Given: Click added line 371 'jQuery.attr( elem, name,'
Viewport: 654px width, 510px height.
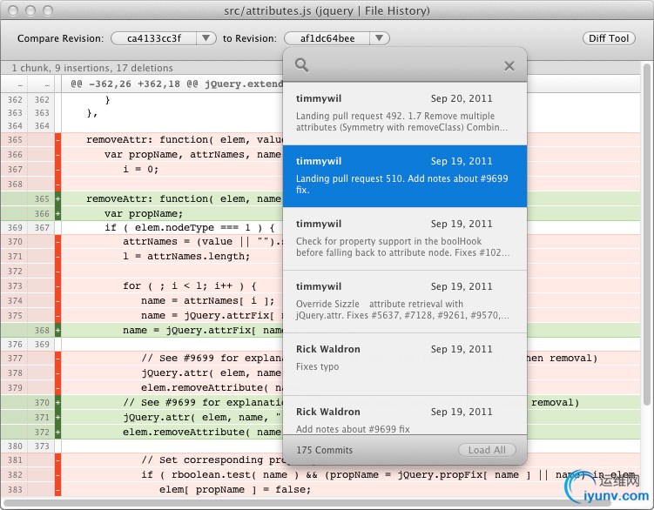Looking at the screenshot, I should click(x=202, y=418).
